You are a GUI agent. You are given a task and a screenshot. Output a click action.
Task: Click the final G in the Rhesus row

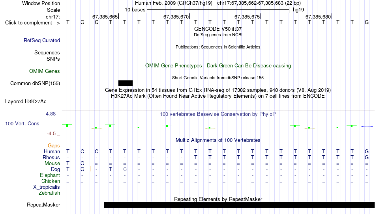tap(367, 158)
